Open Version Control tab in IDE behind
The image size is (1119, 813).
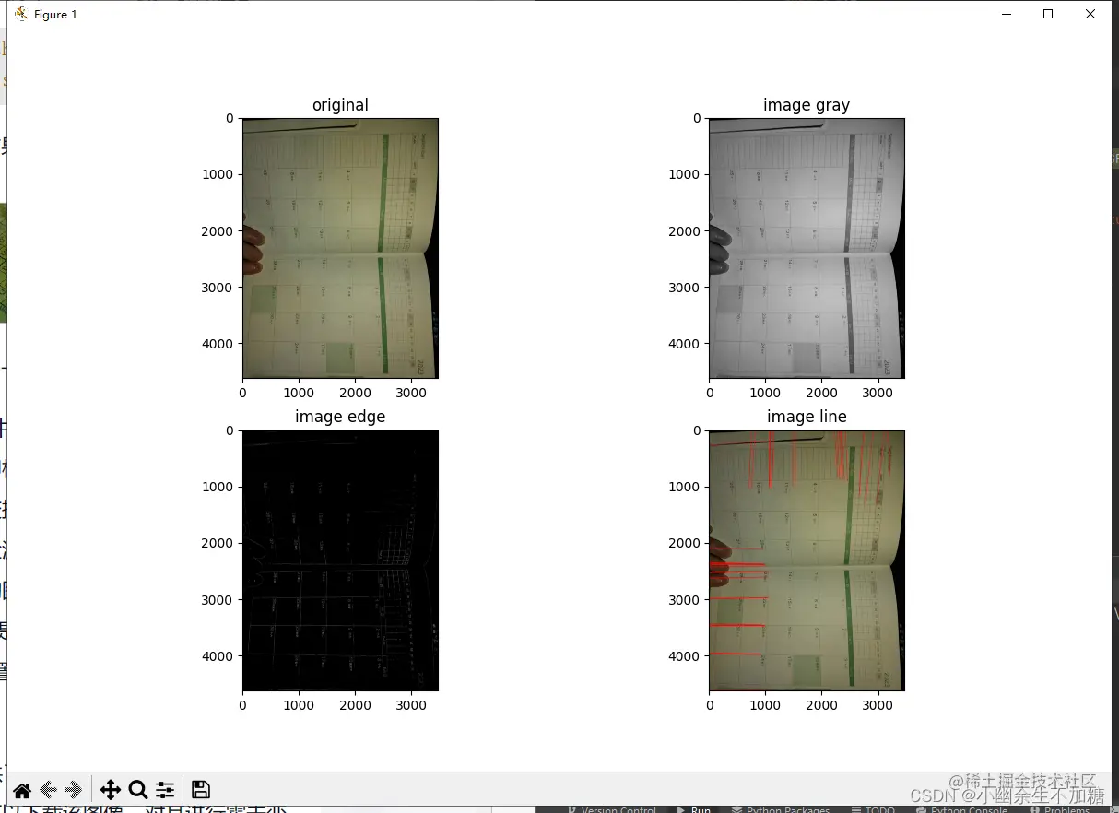tap(613, 809)
